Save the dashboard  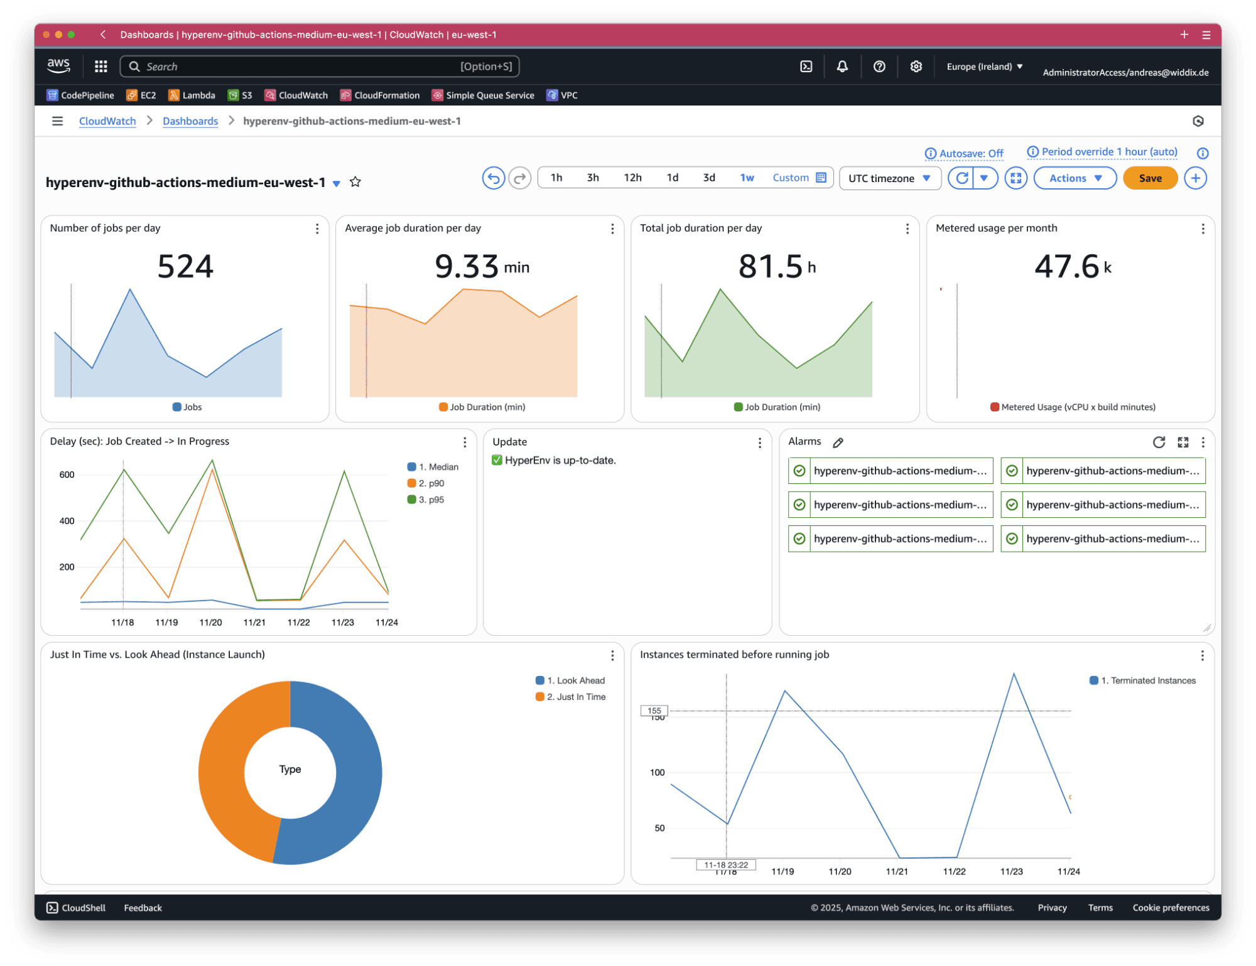coord(1149,178)
